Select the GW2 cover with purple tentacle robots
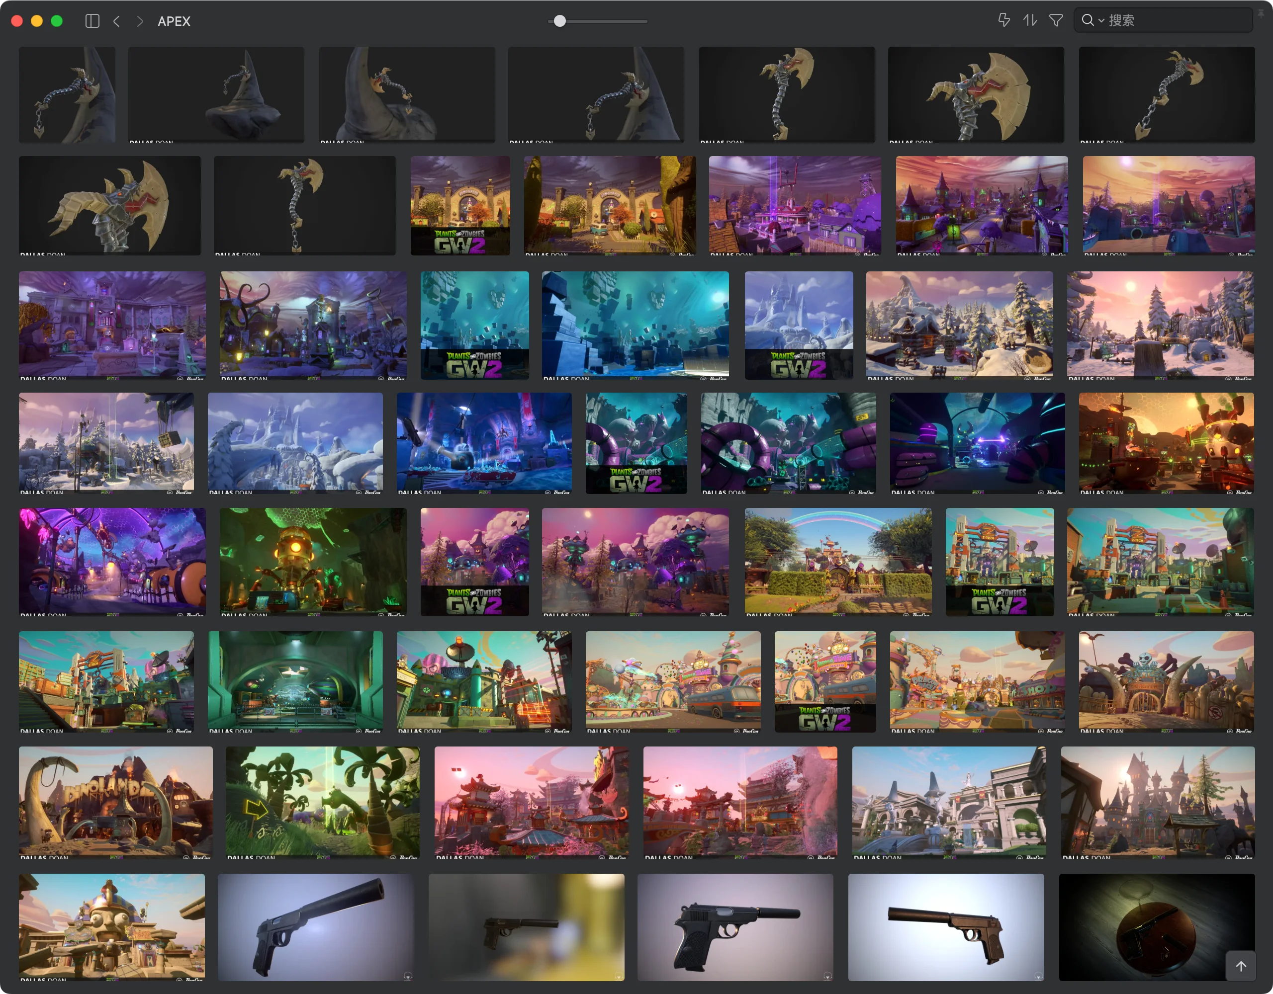Viewport: 1273px width, 994px height. point(636,443)
